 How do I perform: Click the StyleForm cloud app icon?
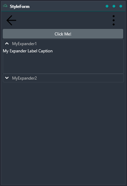pyautogui.click(x=5, y=6)
